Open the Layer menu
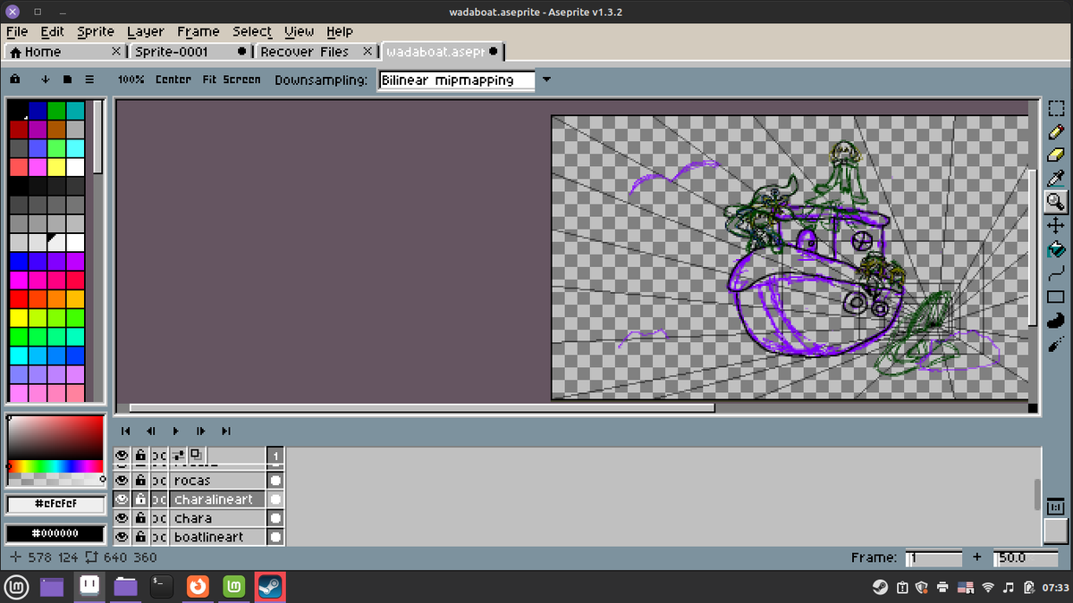 [x=146, y=31]
